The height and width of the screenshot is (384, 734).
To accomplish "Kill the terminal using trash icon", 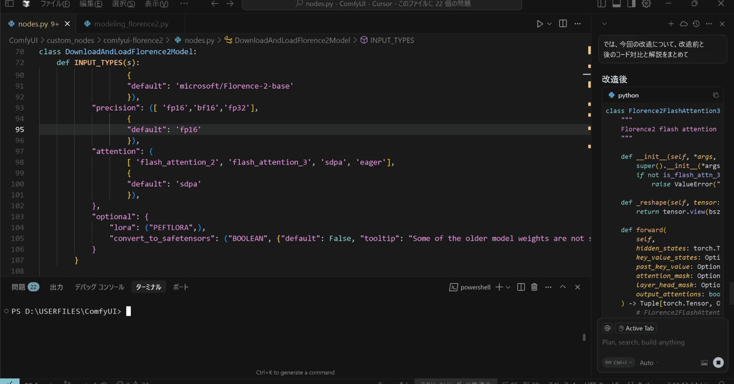I will coord(534,287).
